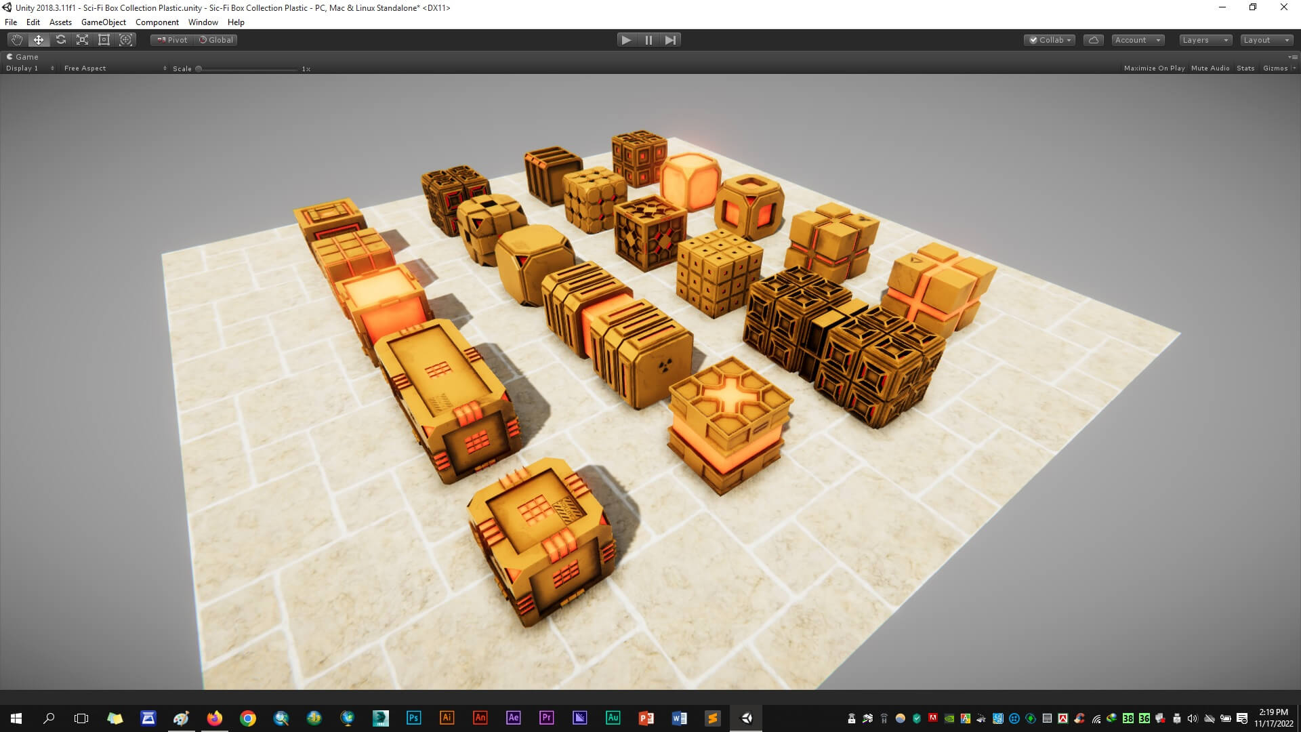Select the Rect Transform tool
Screen dimensions: 1301x732
click(104, 40)
